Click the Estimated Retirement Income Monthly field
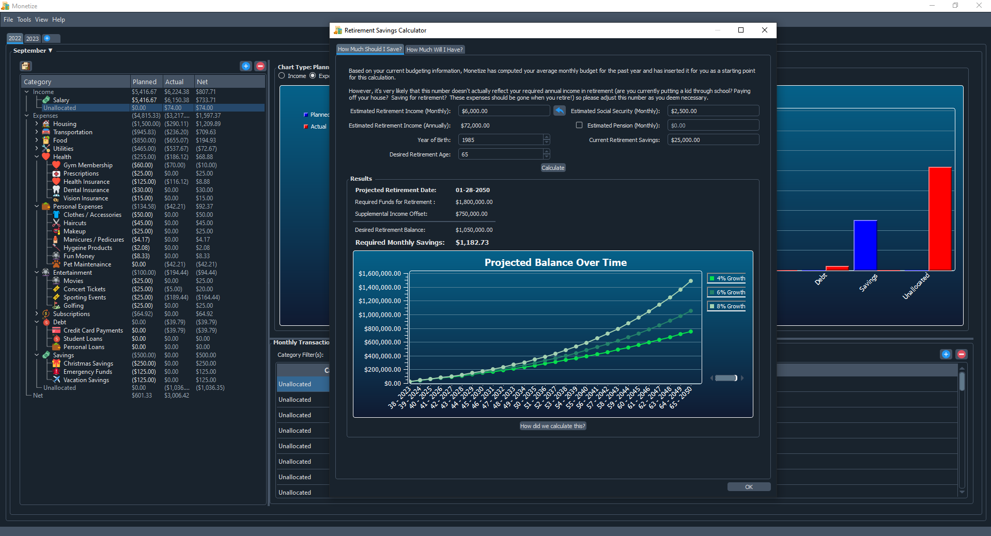 point(504,111)
